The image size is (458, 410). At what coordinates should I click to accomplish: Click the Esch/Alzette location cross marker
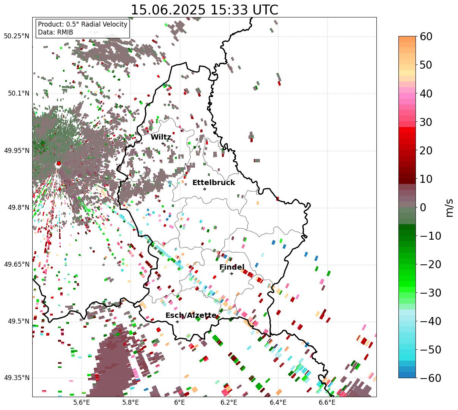pyautogui.click(x=177, y=322)
